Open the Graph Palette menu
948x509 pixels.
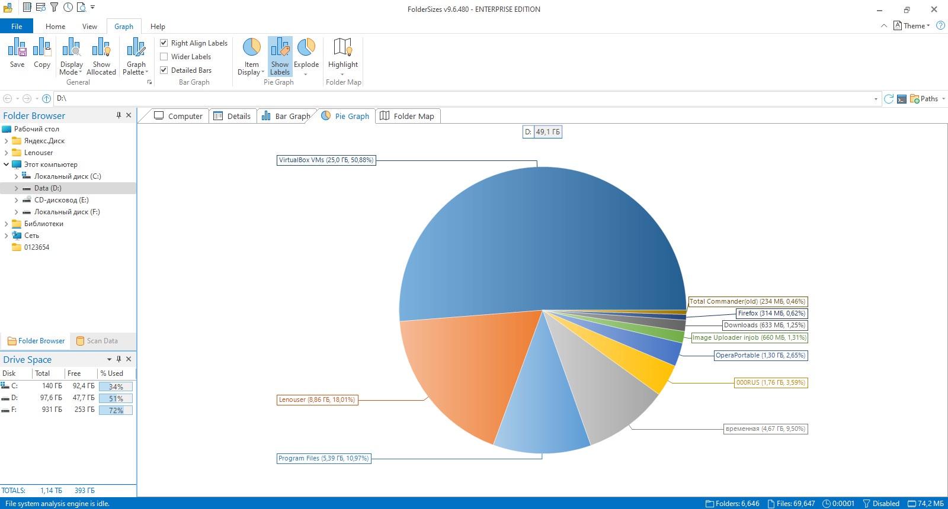[x=136, y=57]
